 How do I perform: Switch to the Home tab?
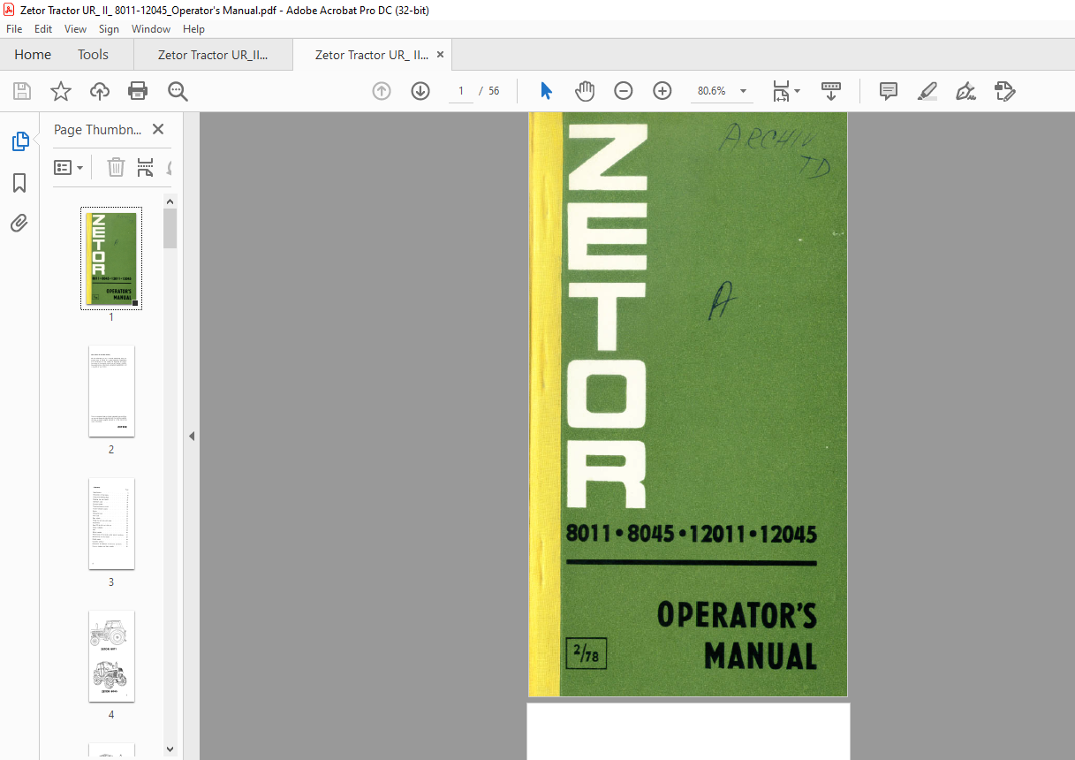[x=33, y=55]
